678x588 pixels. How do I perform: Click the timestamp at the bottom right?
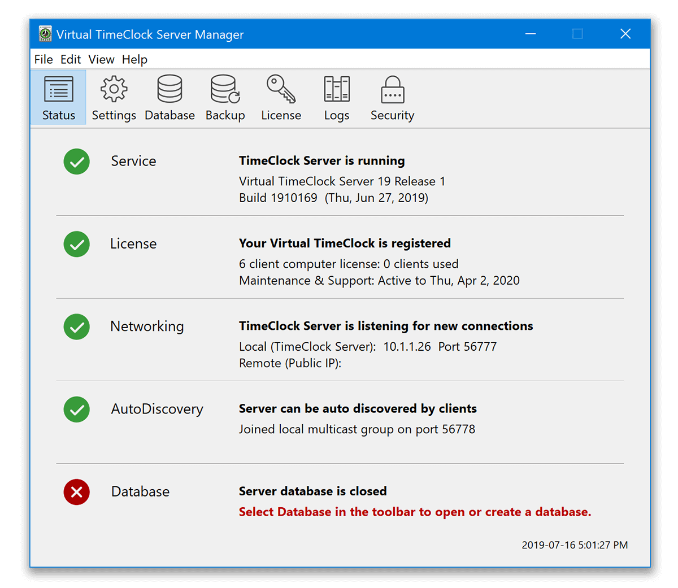click(x=574, y=545)
